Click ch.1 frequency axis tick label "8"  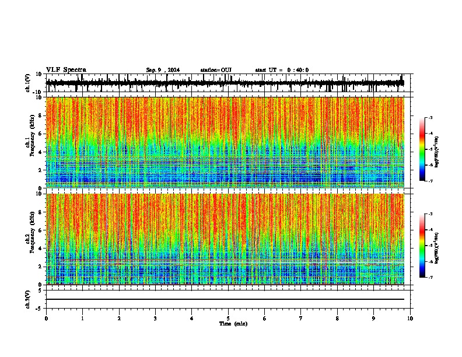coord(41,116)
